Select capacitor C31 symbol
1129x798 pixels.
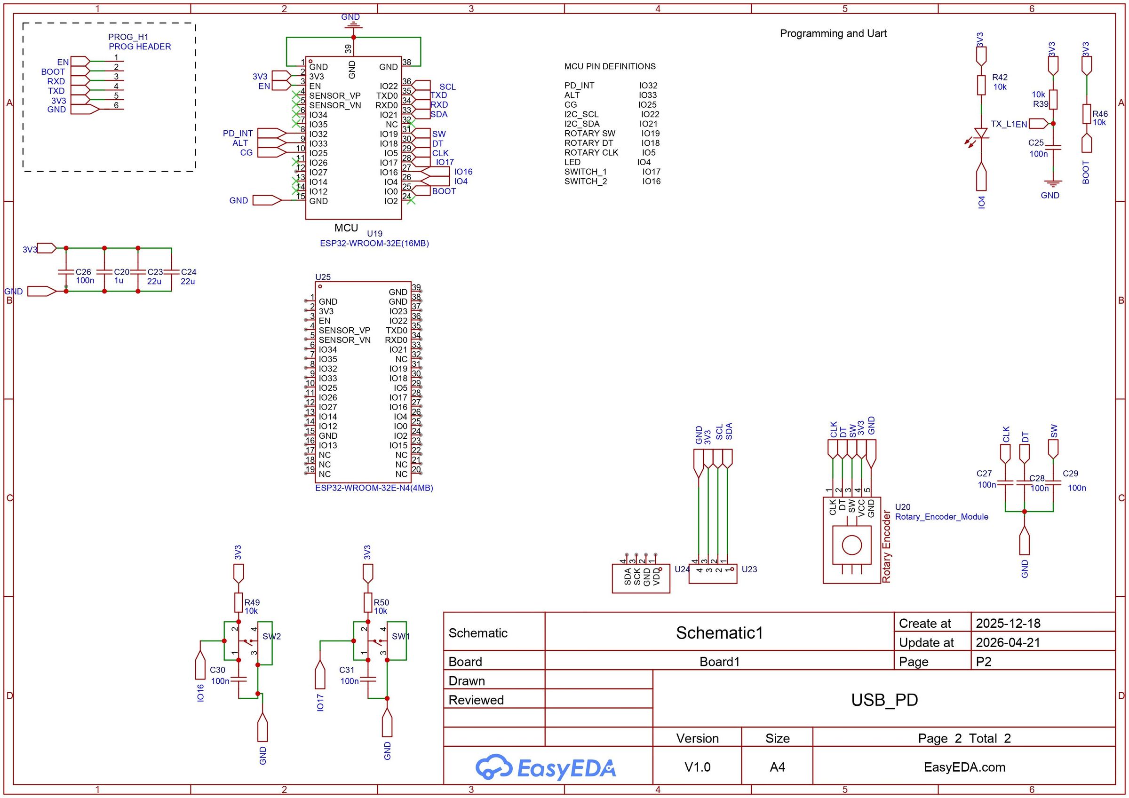[368, 679]
